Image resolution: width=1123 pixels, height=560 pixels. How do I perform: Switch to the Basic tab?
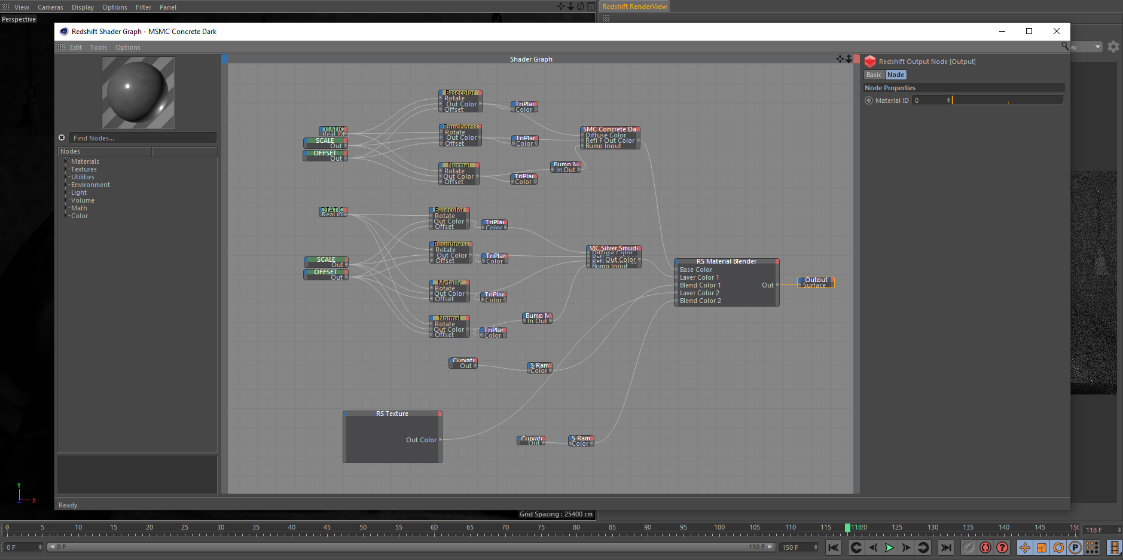coord(874,75)
